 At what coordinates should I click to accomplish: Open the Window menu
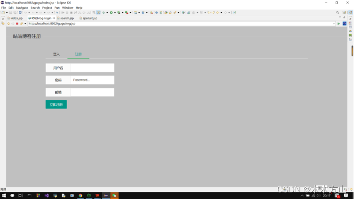(68, 8)
